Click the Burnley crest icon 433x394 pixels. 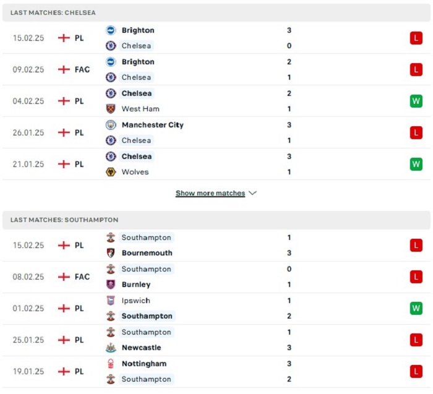(111, 285)
